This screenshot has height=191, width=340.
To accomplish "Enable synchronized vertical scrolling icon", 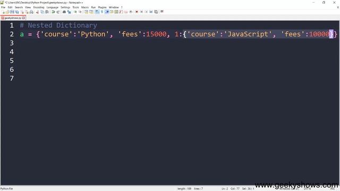I will (x=86, y=12).
